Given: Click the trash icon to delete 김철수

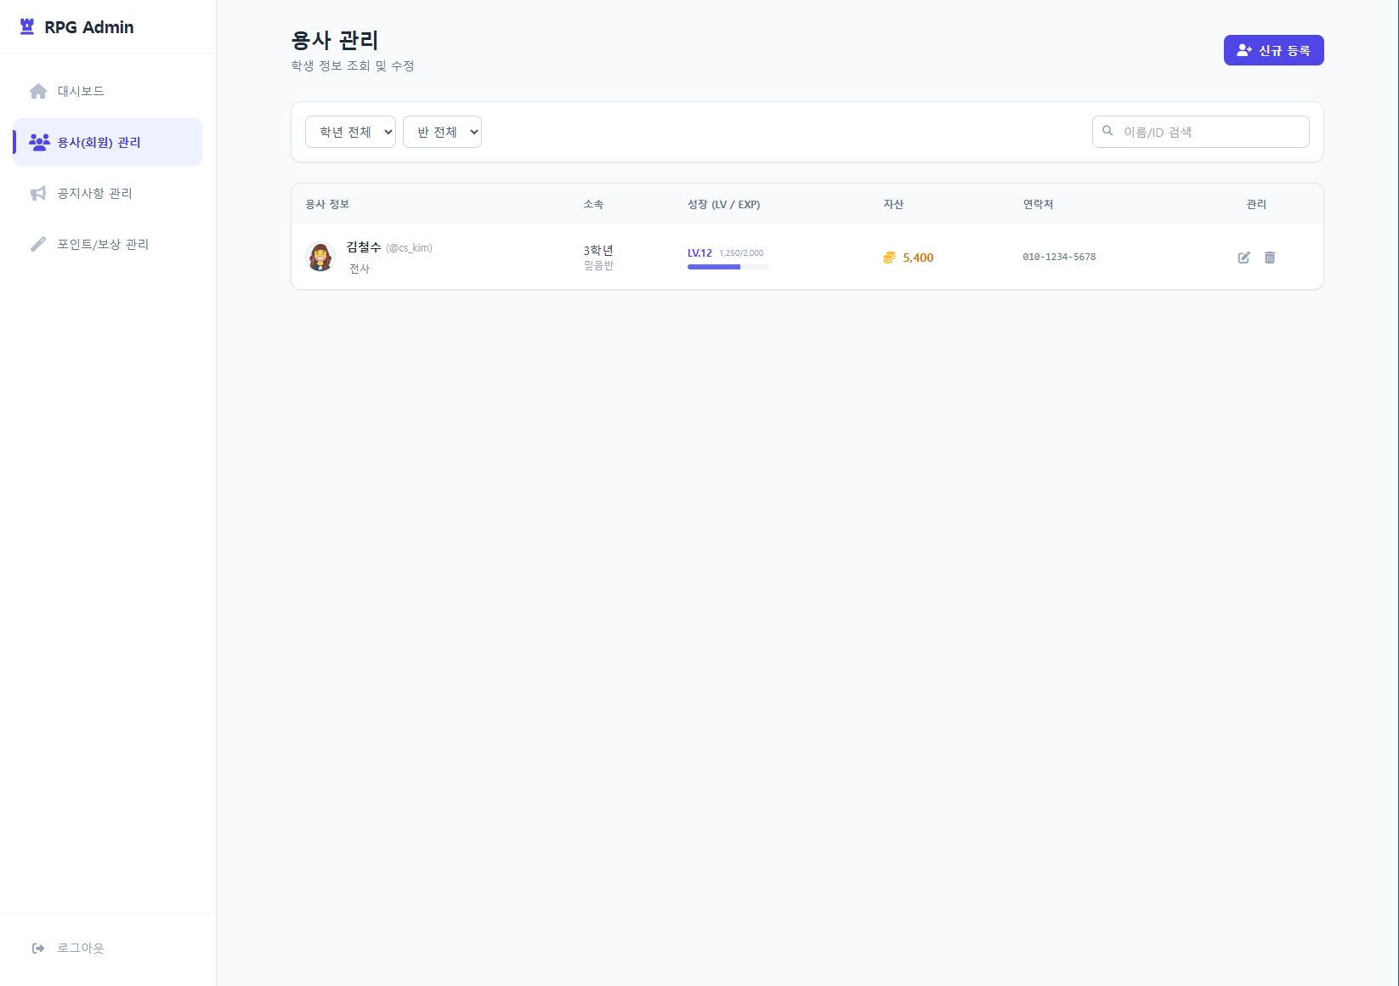Looking at the screenshot, I should pos(1271,257).
